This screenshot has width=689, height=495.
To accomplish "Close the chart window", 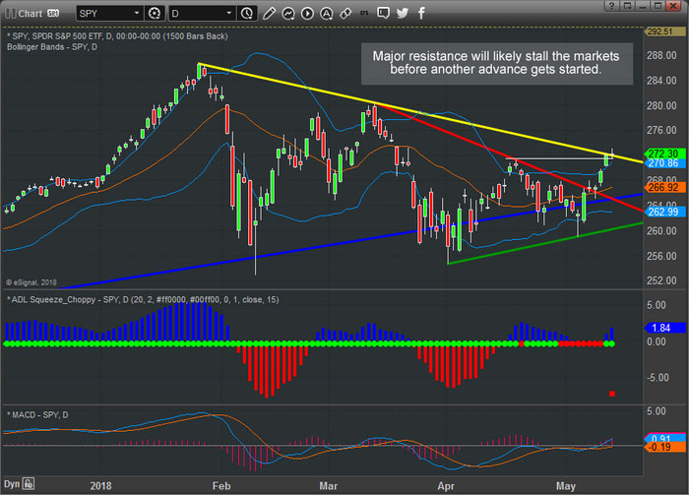I will [673, 5].
